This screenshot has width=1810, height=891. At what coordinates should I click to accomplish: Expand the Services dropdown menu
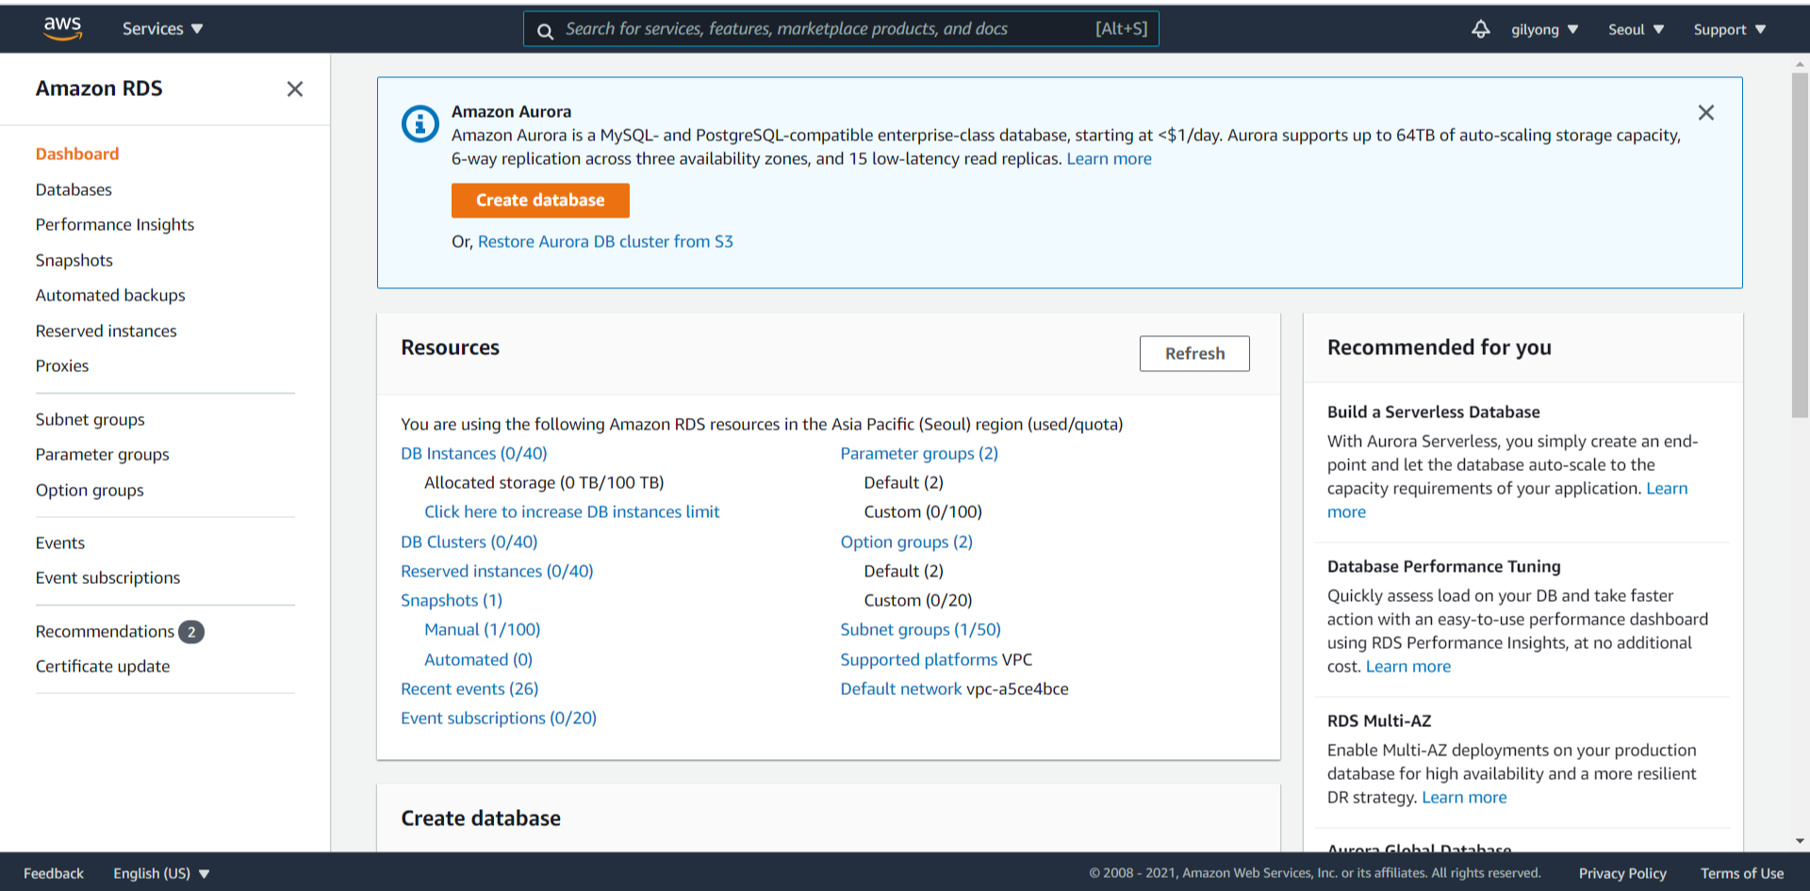(162, 29)
